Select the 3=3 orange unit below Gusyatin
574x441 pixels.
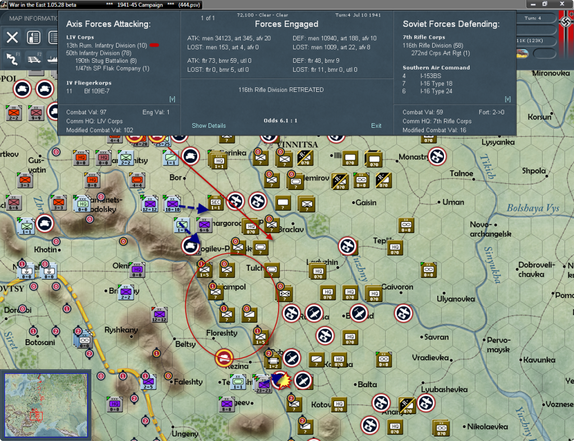(x=25, y=180)
